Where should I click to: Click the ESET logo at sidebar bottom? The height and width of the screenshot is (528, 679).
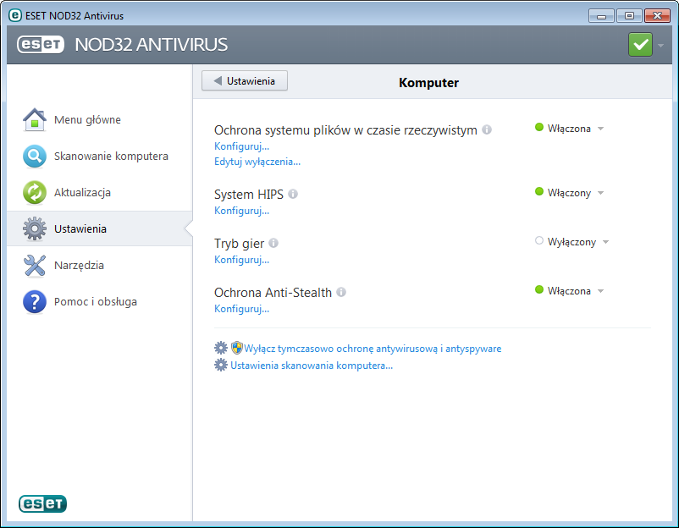pyautogui.click(x=42, y=503)
